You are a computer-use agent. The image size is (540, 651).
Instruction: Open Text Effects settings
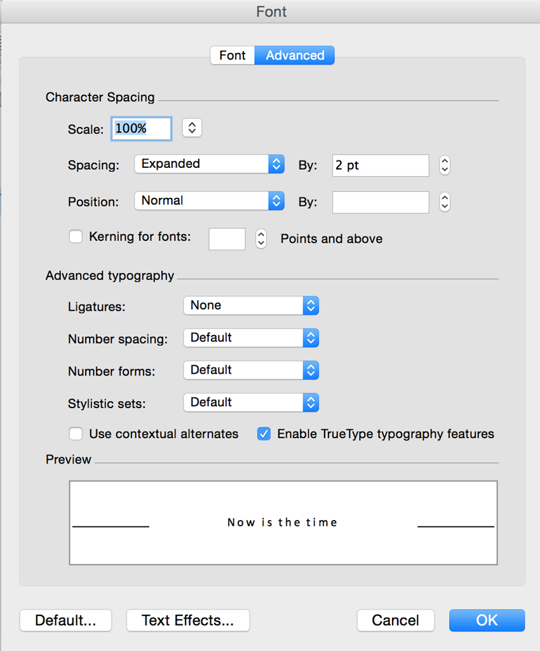(188, 620)
